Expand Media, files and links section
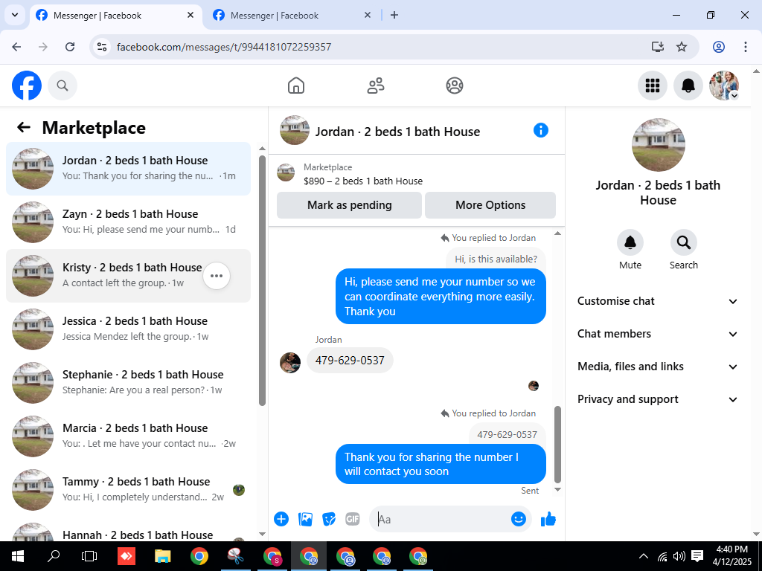 coord(658,367)
